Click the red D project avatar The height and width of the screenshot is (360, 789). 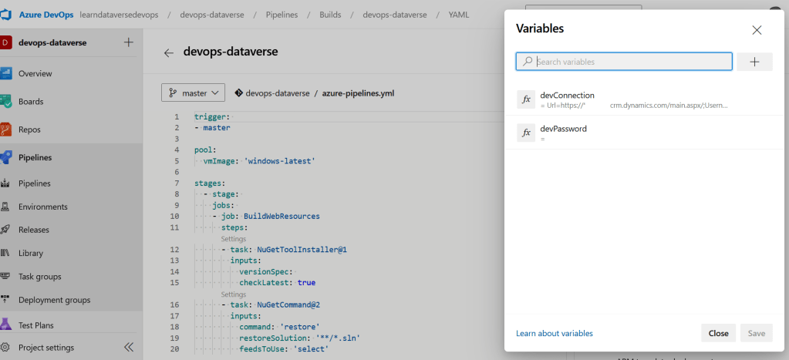point(5,42)
